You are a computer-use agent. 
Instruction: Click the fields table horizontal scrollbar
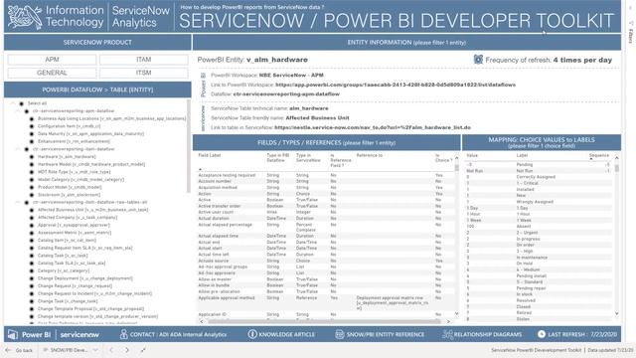(x=324, y=321)
